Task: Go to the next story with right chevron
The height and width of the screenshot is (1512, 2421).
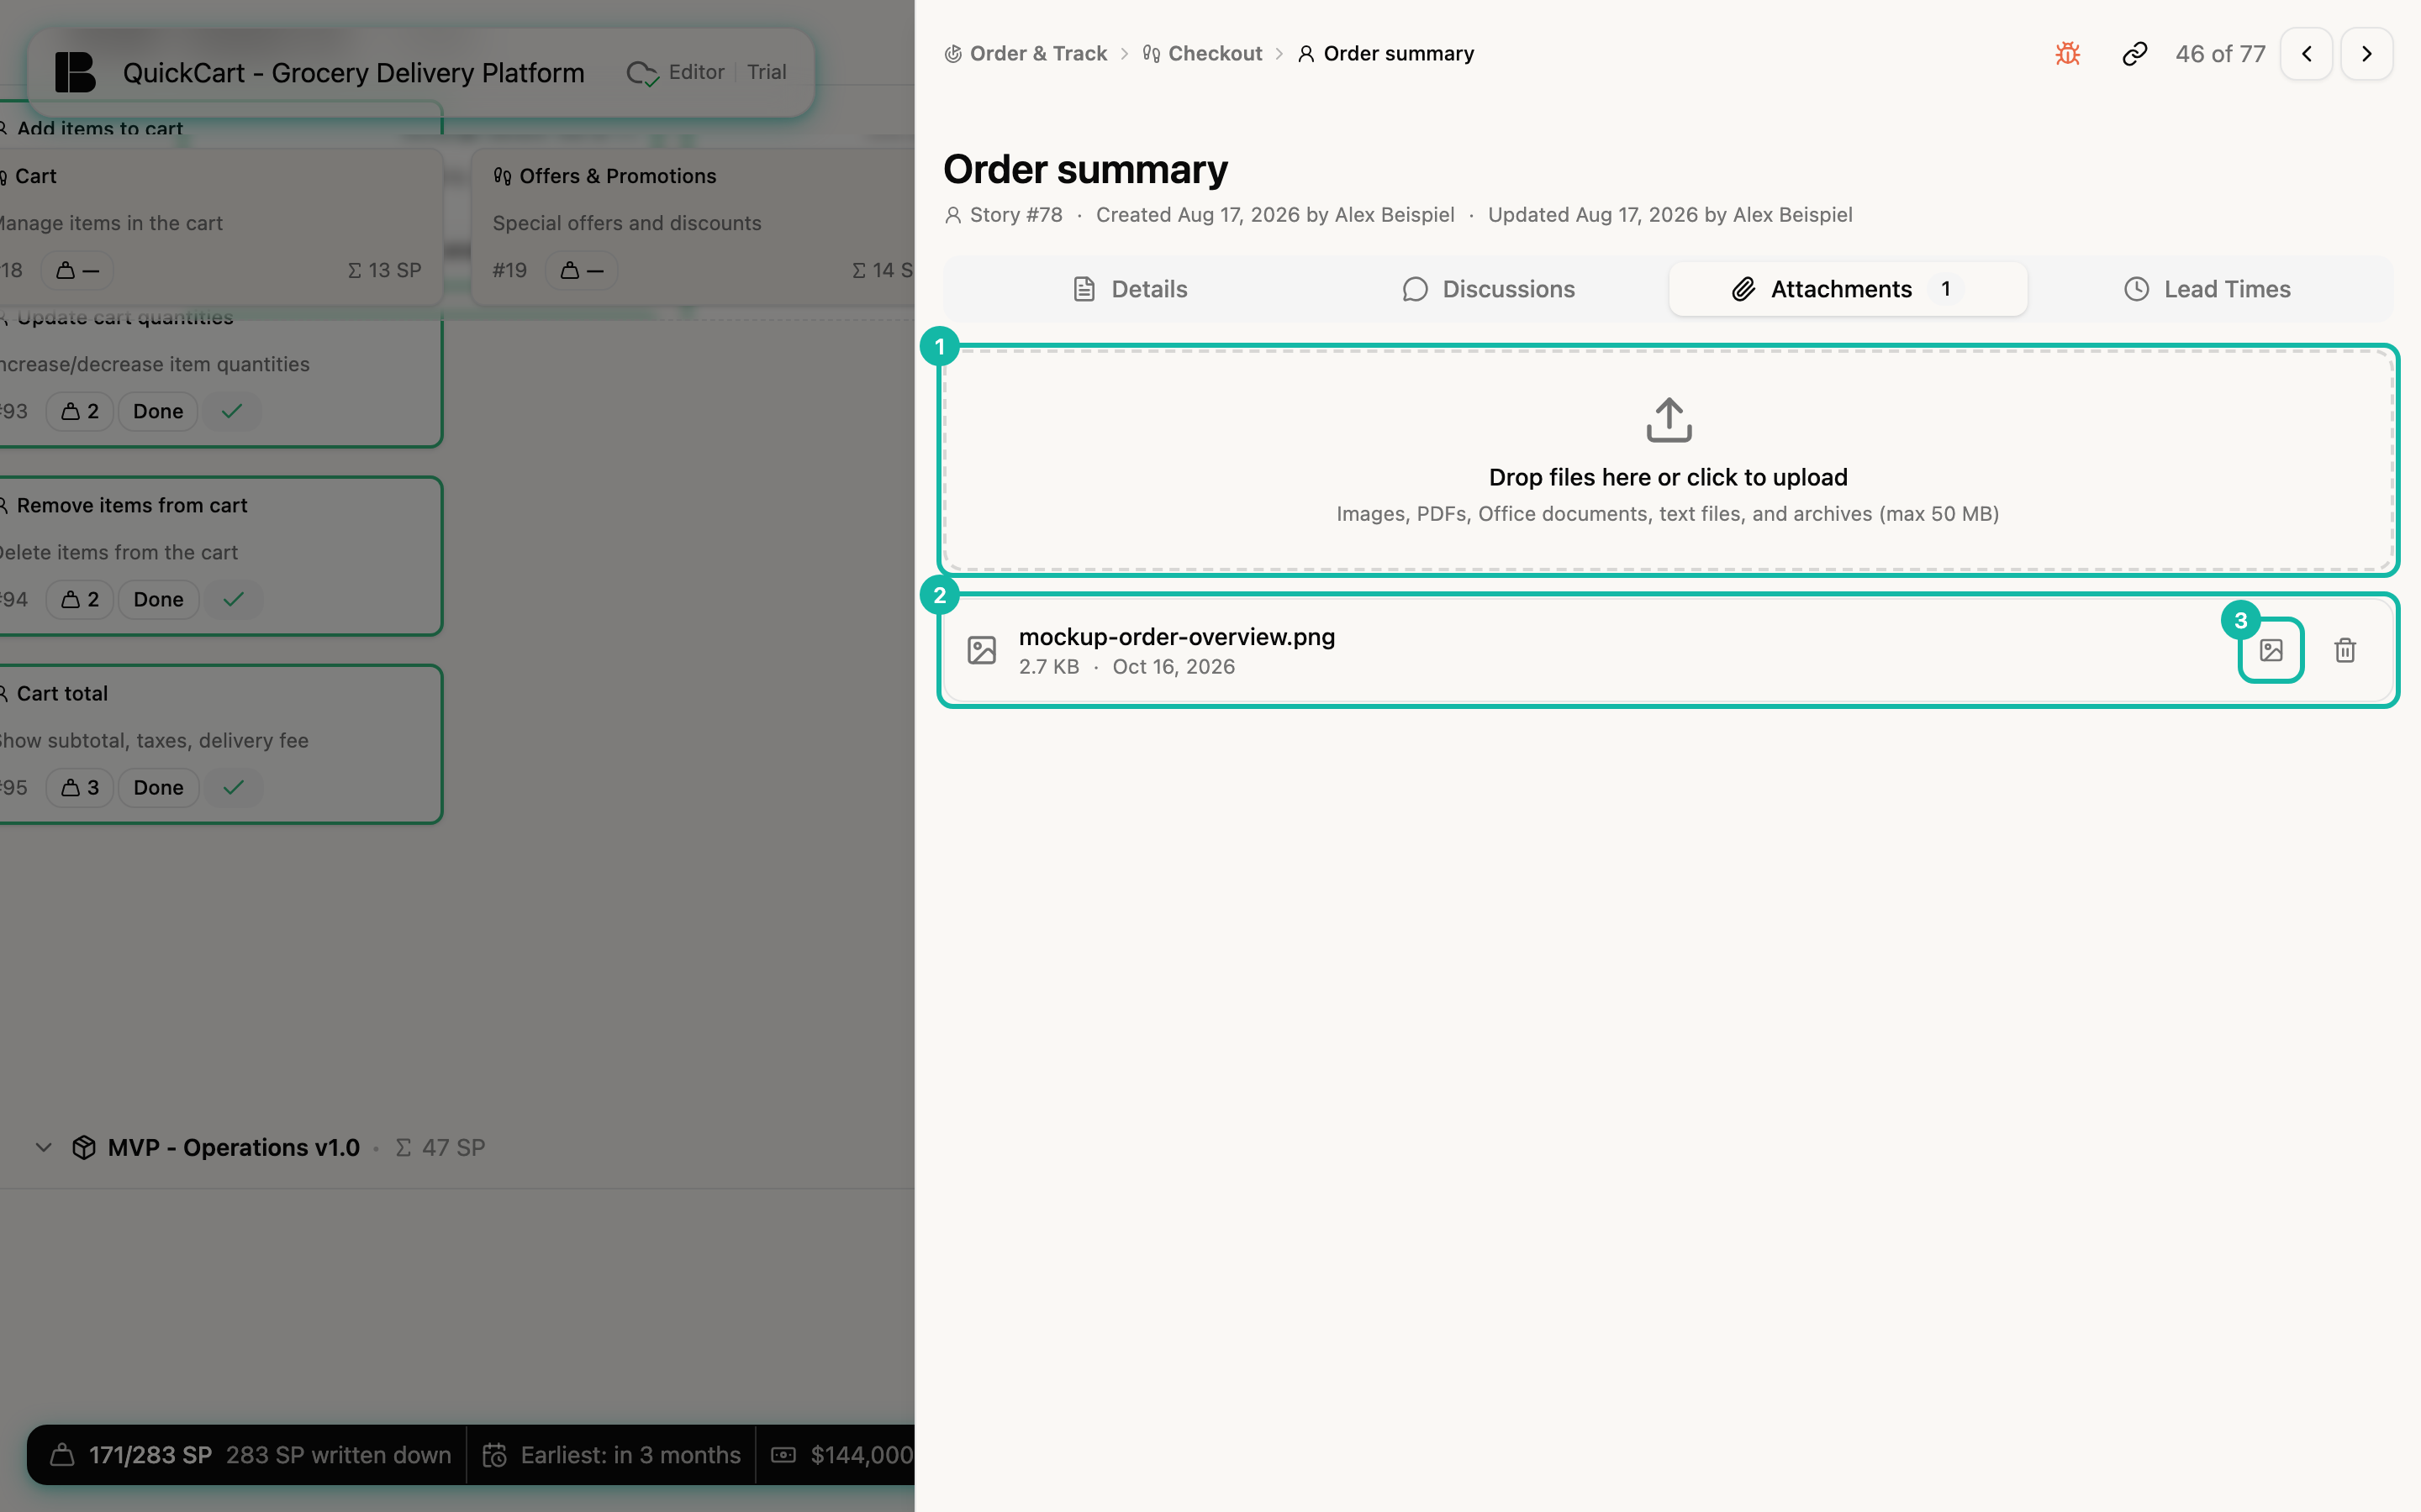Action: click(x=2366, y=54)
